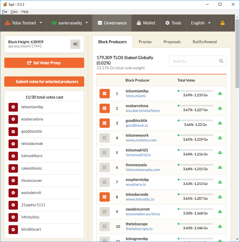Open the telosvenezuela.com link
This screenshot has width=240, height=242.
(143, 170)
